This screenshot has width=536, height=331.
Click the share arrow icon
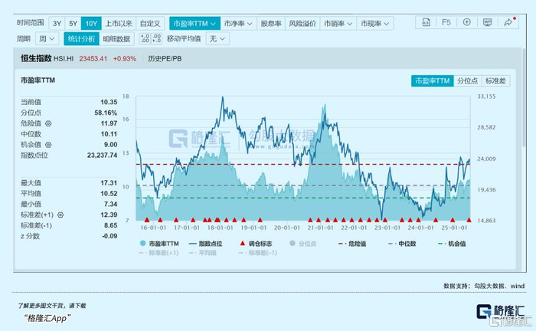tap(508, 22)
